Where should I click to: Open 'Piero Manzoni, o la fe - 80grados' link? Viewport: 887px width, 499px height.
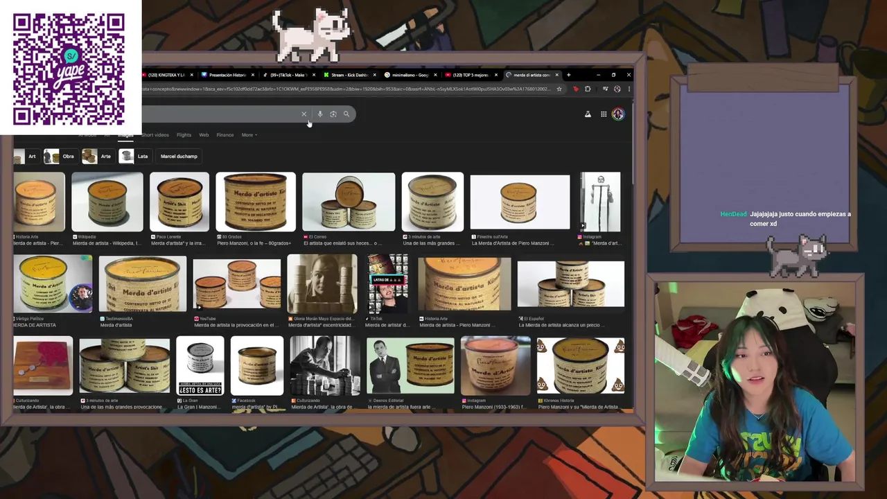click(254, 243)
